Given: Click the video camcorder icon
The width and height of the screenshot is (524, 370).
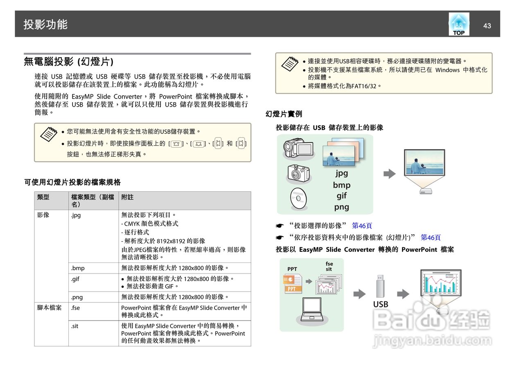Looking at the screenshot, I should click(298, 148).
